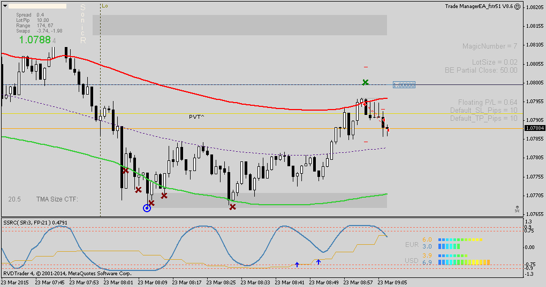Image resolution: width=546 pixels, height=287 pixels.
Task: Click the 1.08205 price axis label
Action: [x=535, y=7]
